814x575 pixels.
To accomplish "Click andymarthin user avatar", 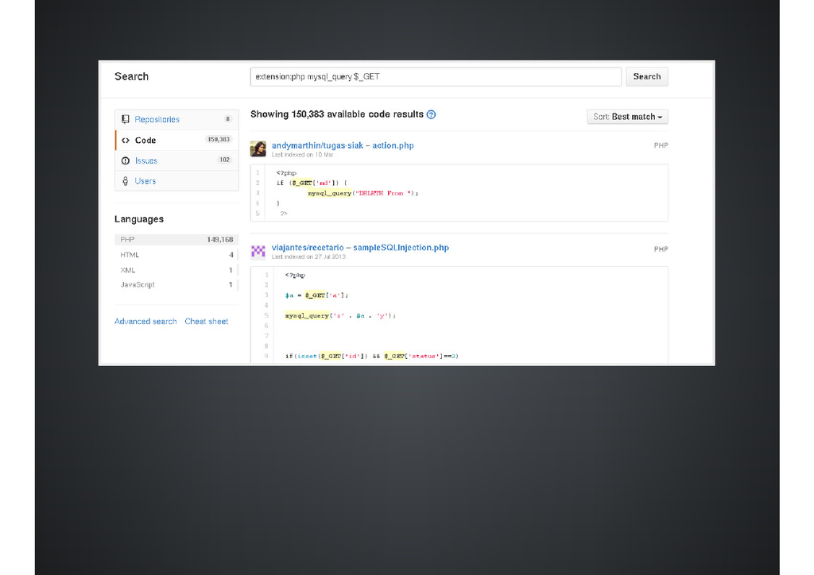I will click(x=258, y=149).
